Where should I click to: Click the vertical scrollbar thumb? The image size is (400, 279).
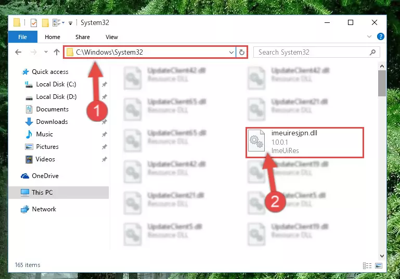[382, 83]
